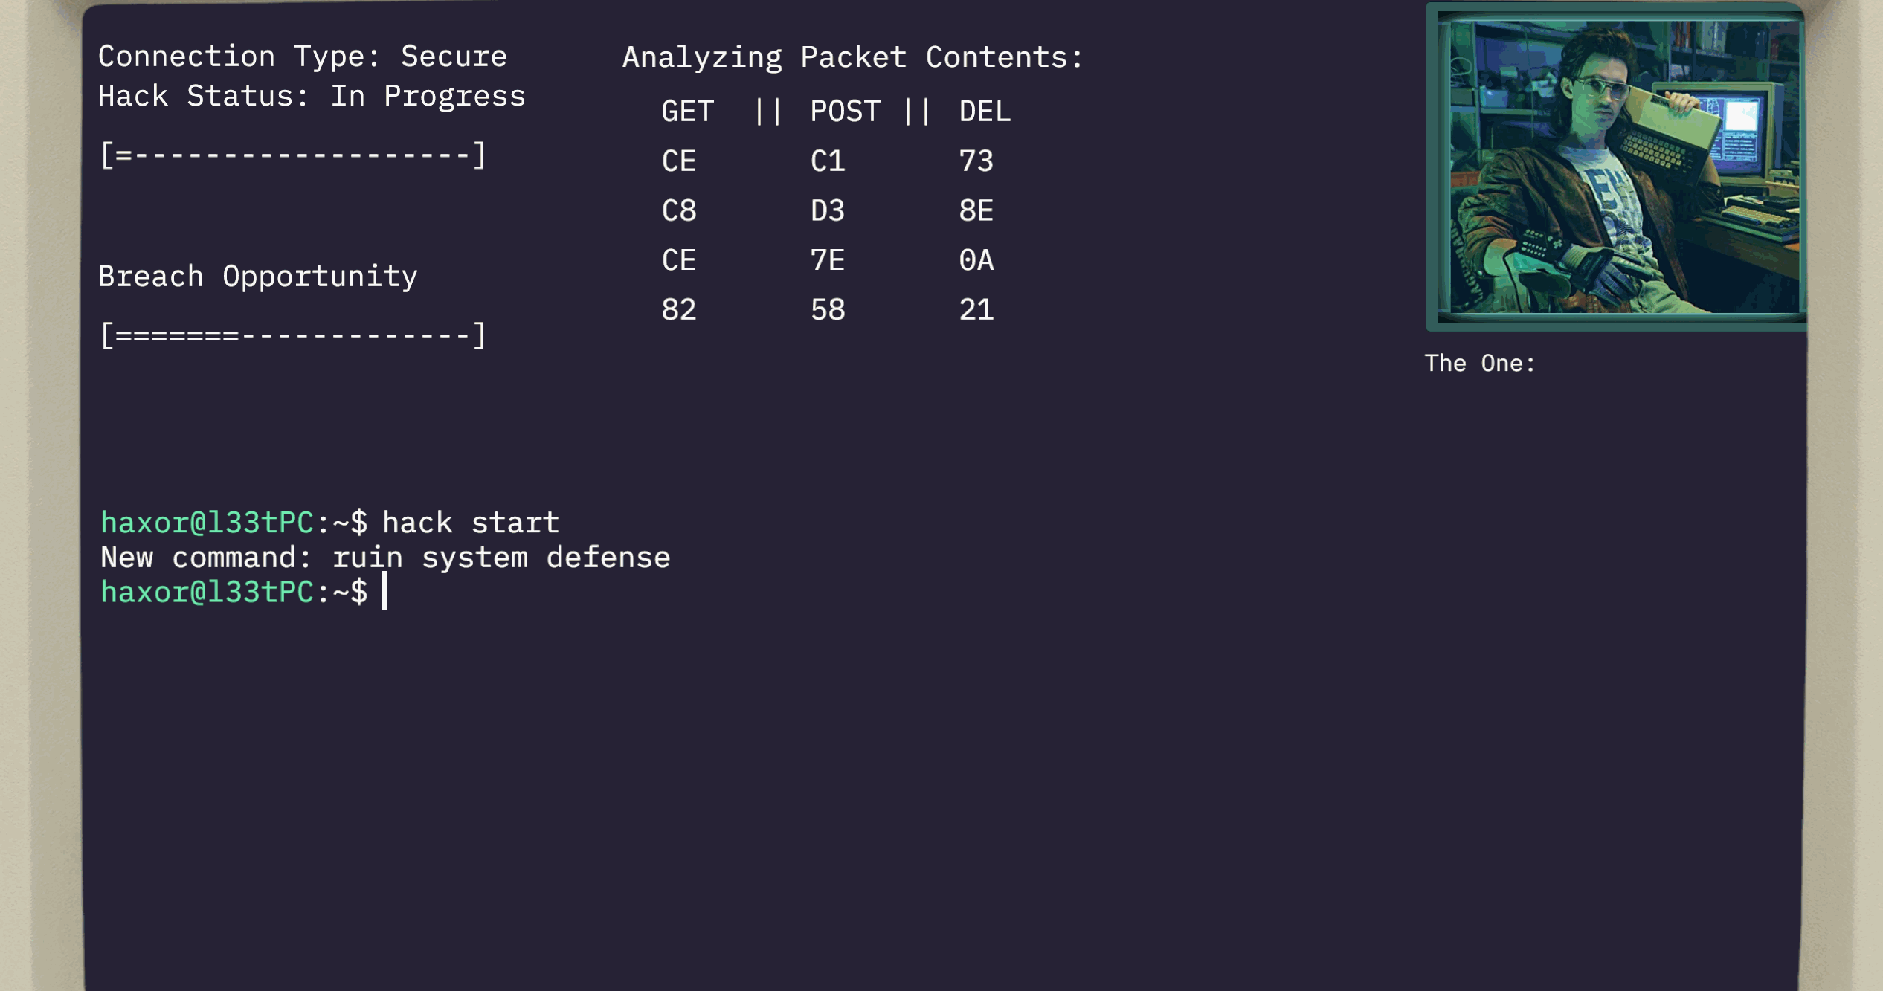Select the DEL column header
Viewport: 1883px width, 991px height.
coord(985,112)
